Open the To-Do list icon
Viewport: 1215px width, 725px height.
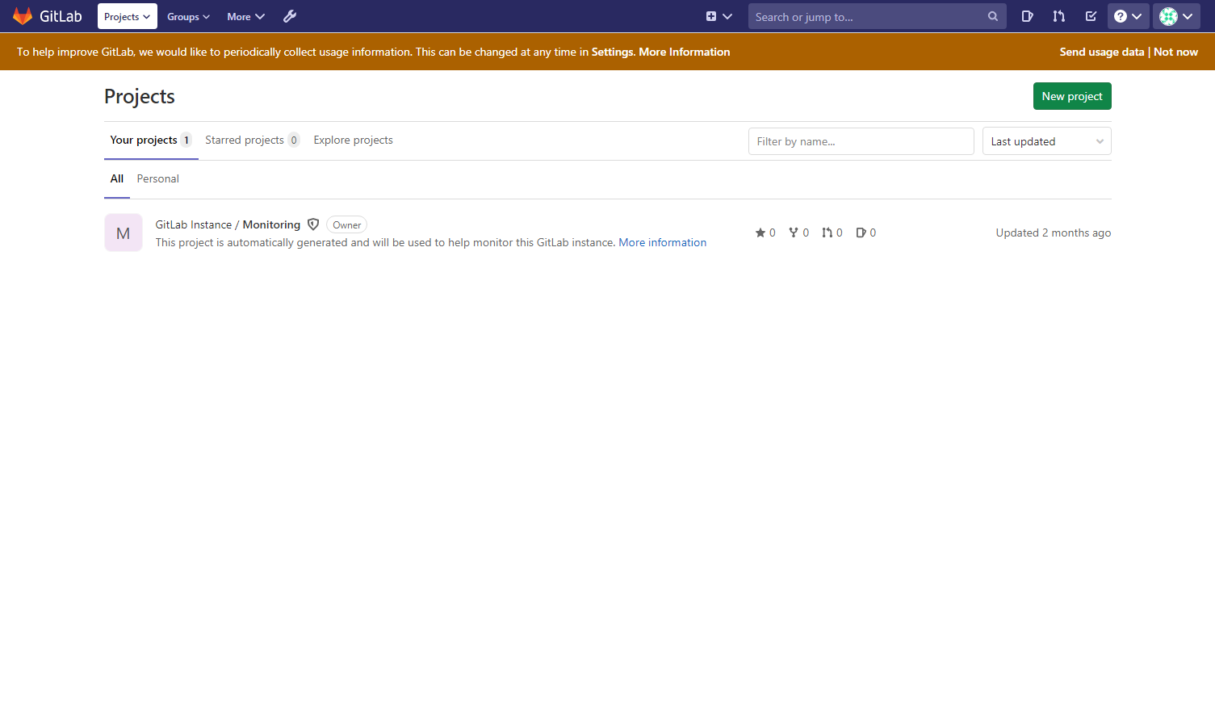coord(1091,16)
